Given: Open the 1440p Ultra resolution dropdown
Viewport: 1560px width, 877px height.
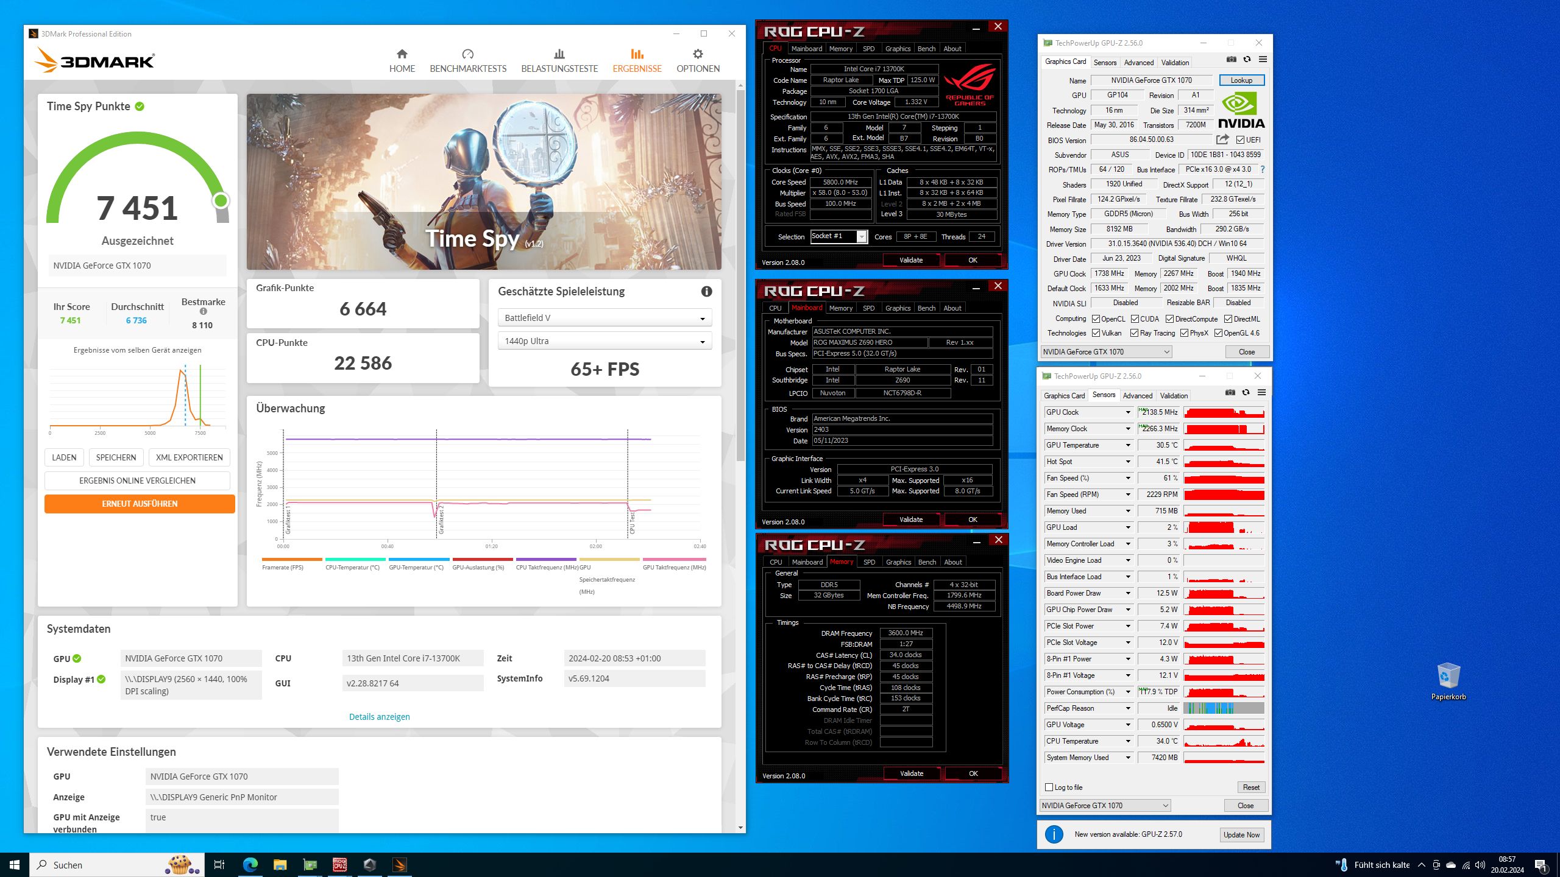Looking at the screenshot, I should pos(604,341).
